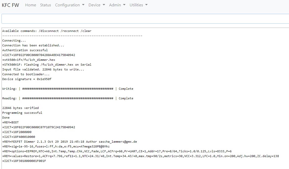Open the Utilities dropdown menu
Screen dimensions: 289x169
[x=139, y=5]
